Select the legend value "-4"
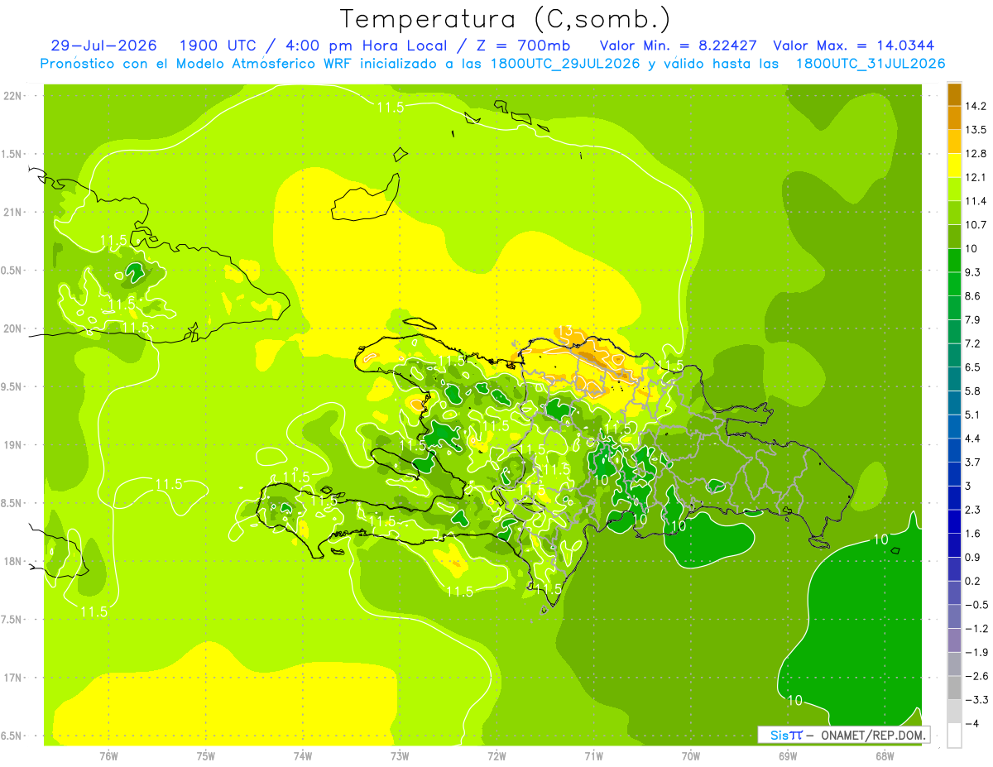Screen dimensions: 993x767 (973, 723)
